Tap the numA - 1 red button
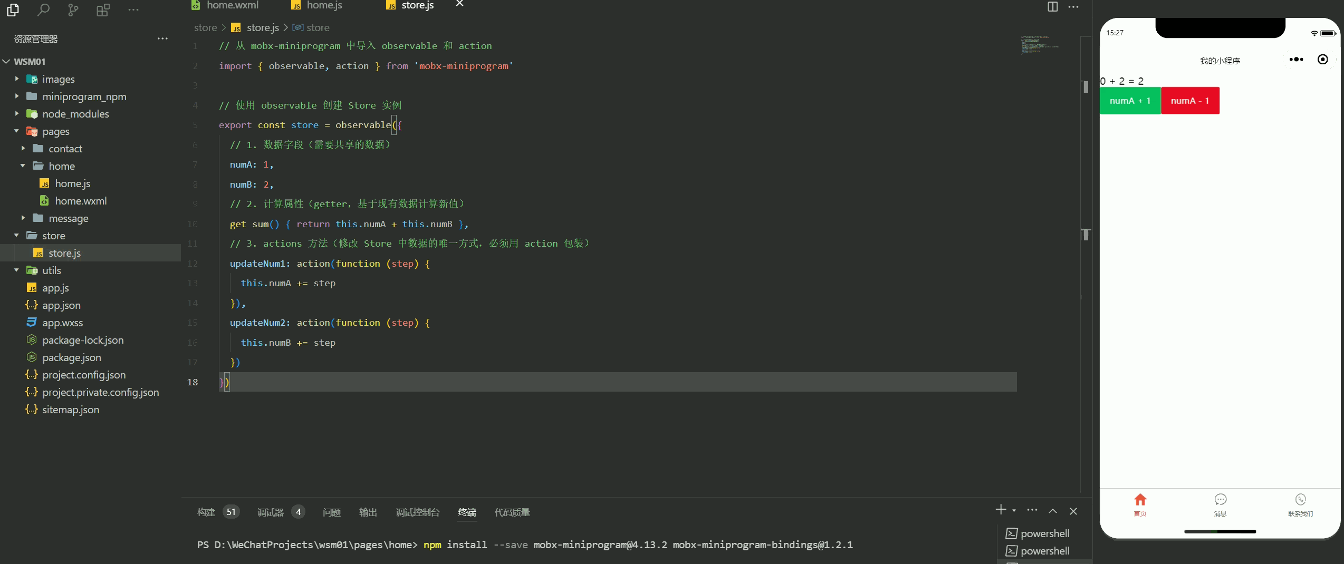This screenshot has height=564, width=1344. [1190, 101]
